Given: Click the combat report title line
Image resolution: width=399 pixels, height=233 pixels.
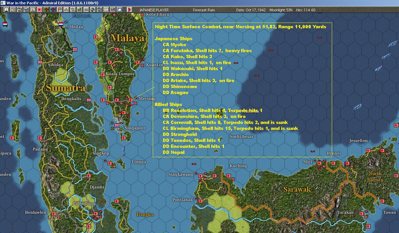Looking at the screenshot, I should click(x=241, y=27).
